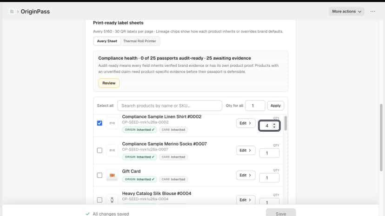The width and height of the screenshot is (385, 216).
Task: Uncheck the Linen Shirt #0002 checkbox
Action: (100, 123)
